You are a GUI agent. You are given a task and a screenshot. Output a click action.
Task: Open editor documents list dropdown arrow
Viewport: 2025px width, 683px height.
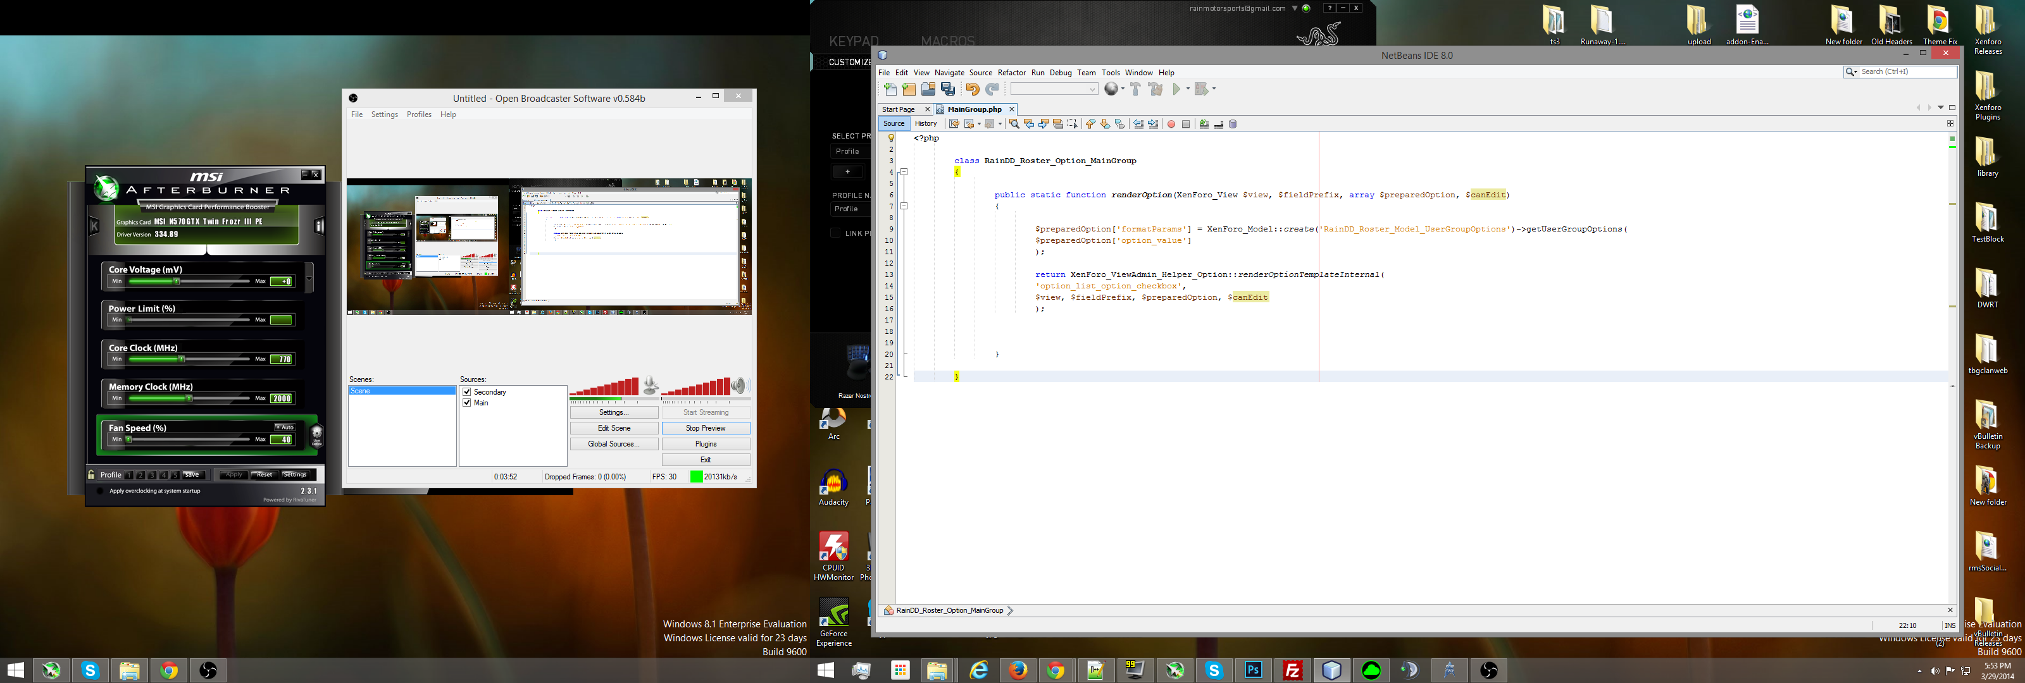1940,108
